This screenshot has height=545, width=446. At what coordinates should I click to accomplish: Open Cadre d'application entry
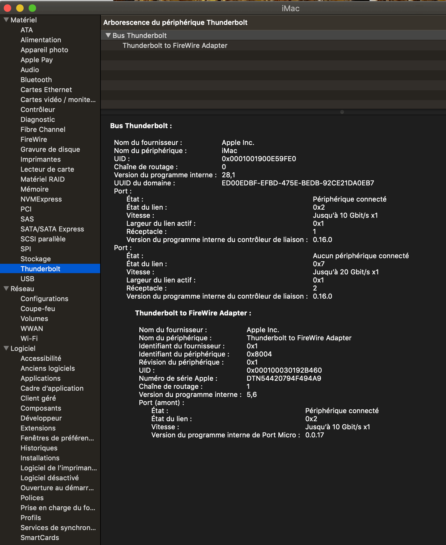[52, 388]
